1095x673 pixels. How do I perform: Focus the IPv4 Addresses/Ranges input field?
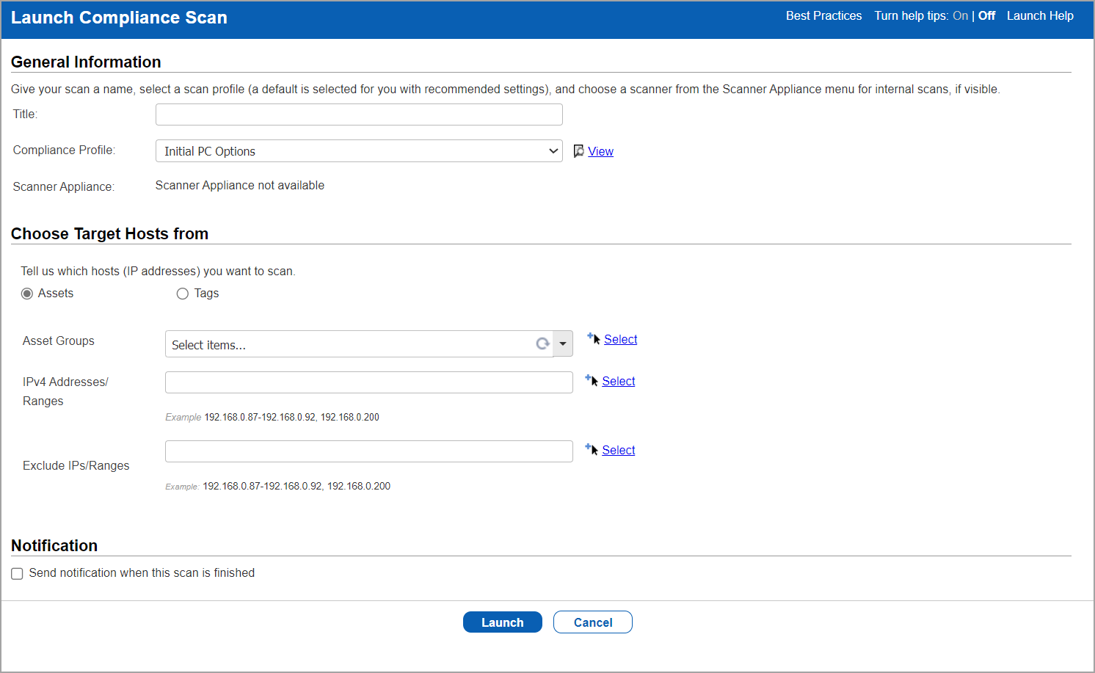click(369, 382)
